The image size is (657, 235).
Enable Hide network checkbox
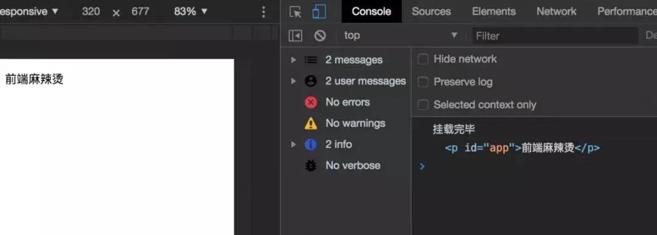point(423,59)
